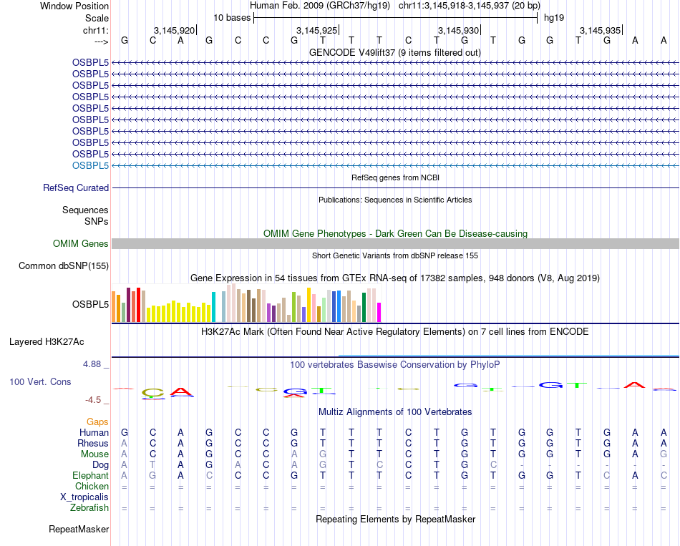Viewport: 680px width, 546px height.
Task: Select the OMIM Genes track label
Action: click(81, 244)
